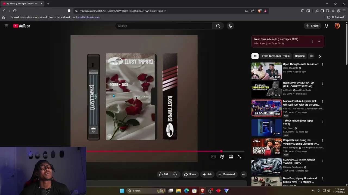Open the Create dropdown button
The image size is (348, 195).
[x=312, y=26]
